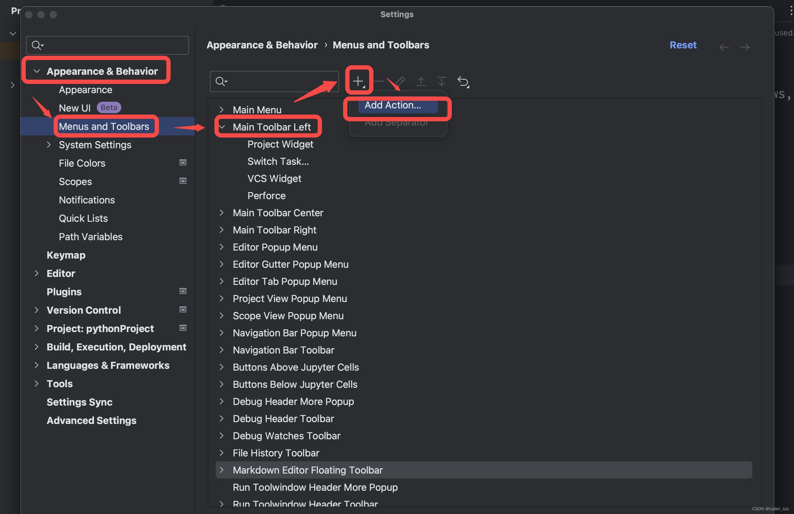This screenshot has height=514, width=794.
Task: Collapse Main Toolbar Left node
Action: tap(221, 127)
